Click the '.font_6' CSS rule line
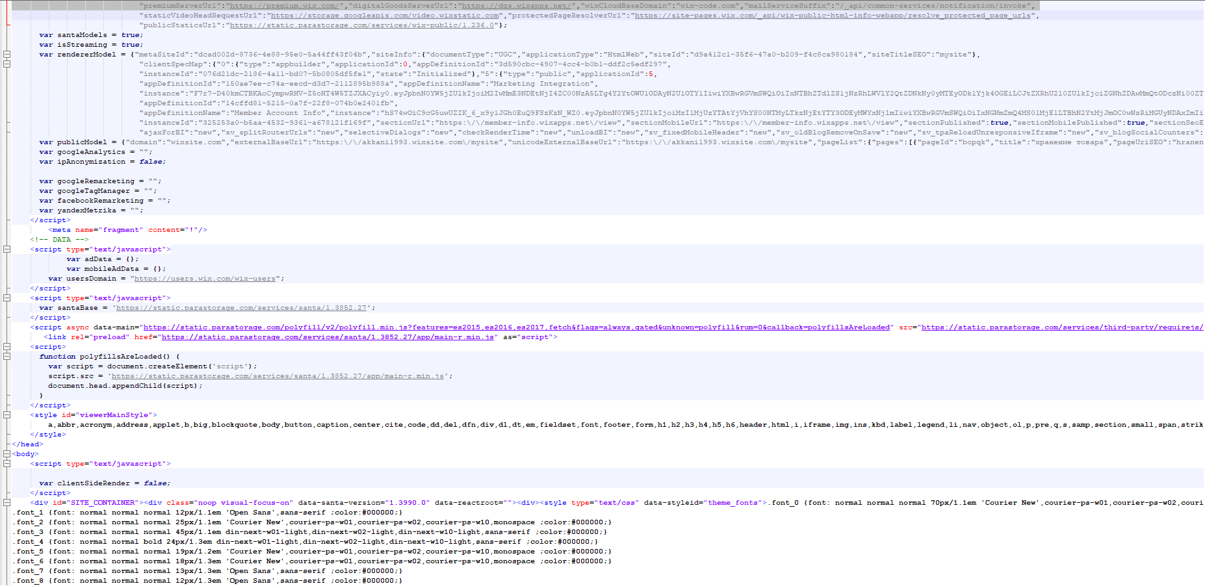The height and width of the screenshot is (586, 1205). click(x=312, y=561)
